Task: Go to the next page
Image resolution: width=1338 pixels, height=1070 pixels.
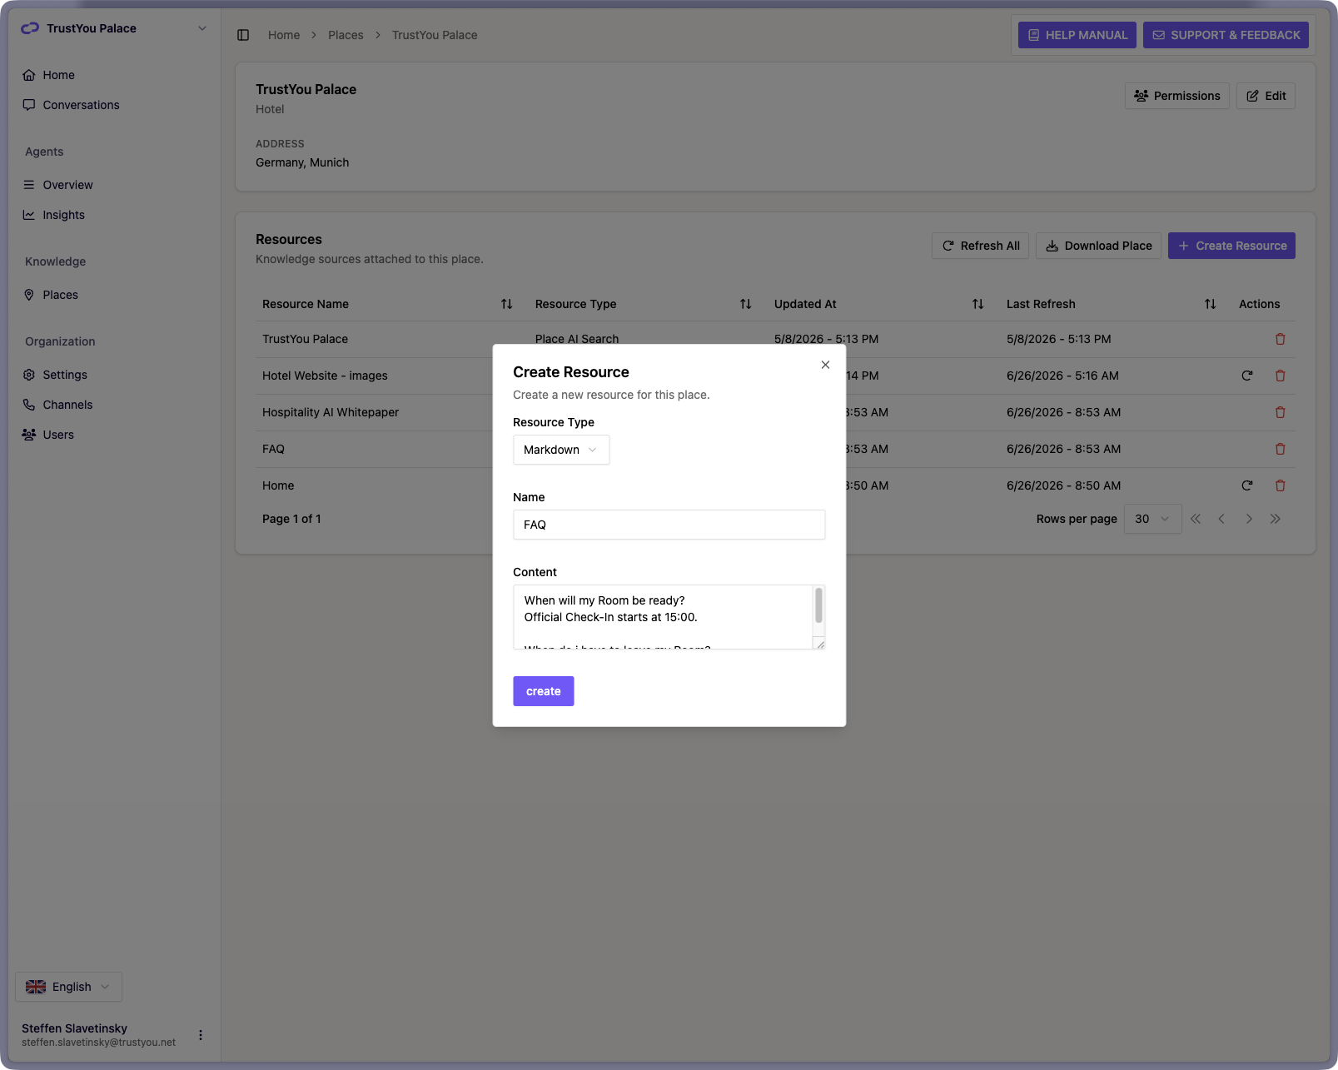Action: click(x=1249, y=519)
